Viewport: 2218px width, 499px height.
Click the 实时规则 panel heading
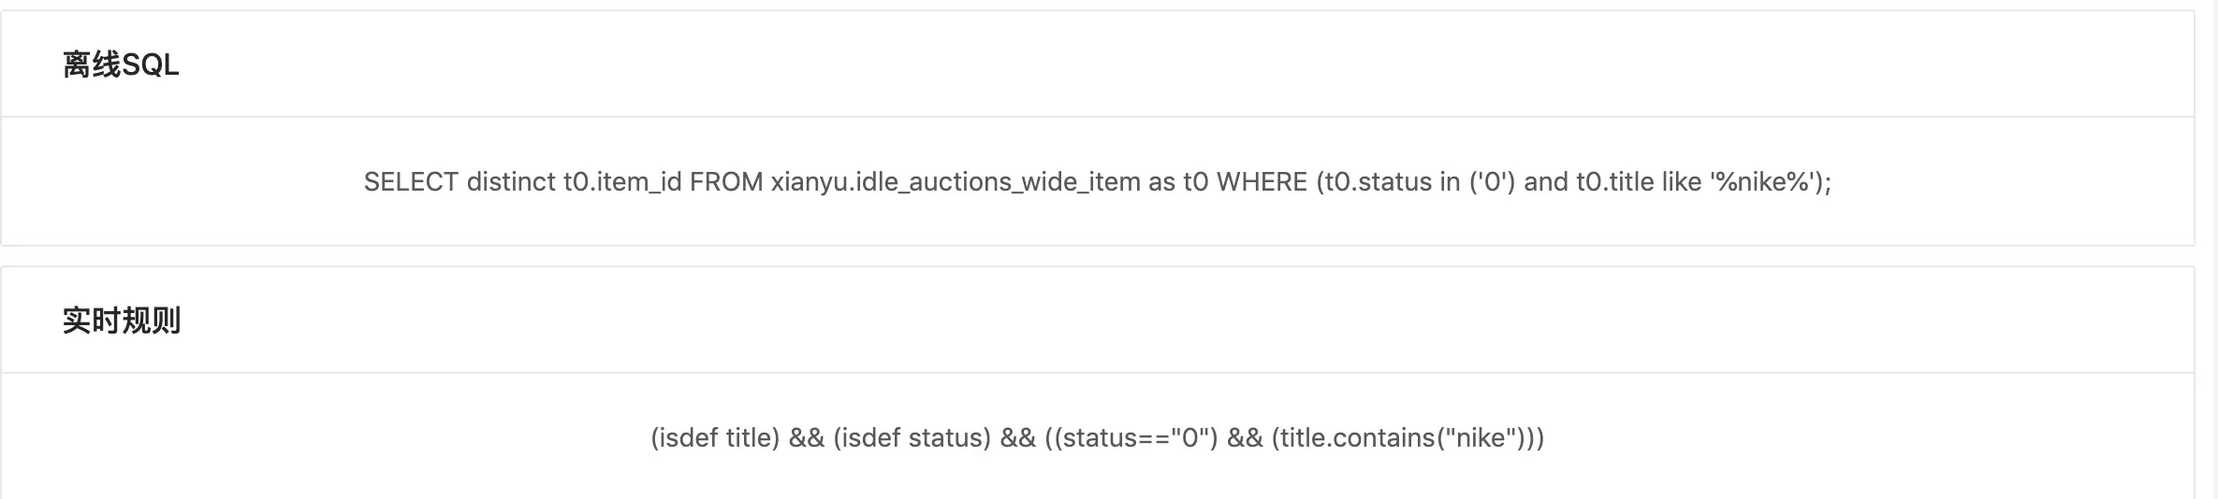(x=122, y=320)
